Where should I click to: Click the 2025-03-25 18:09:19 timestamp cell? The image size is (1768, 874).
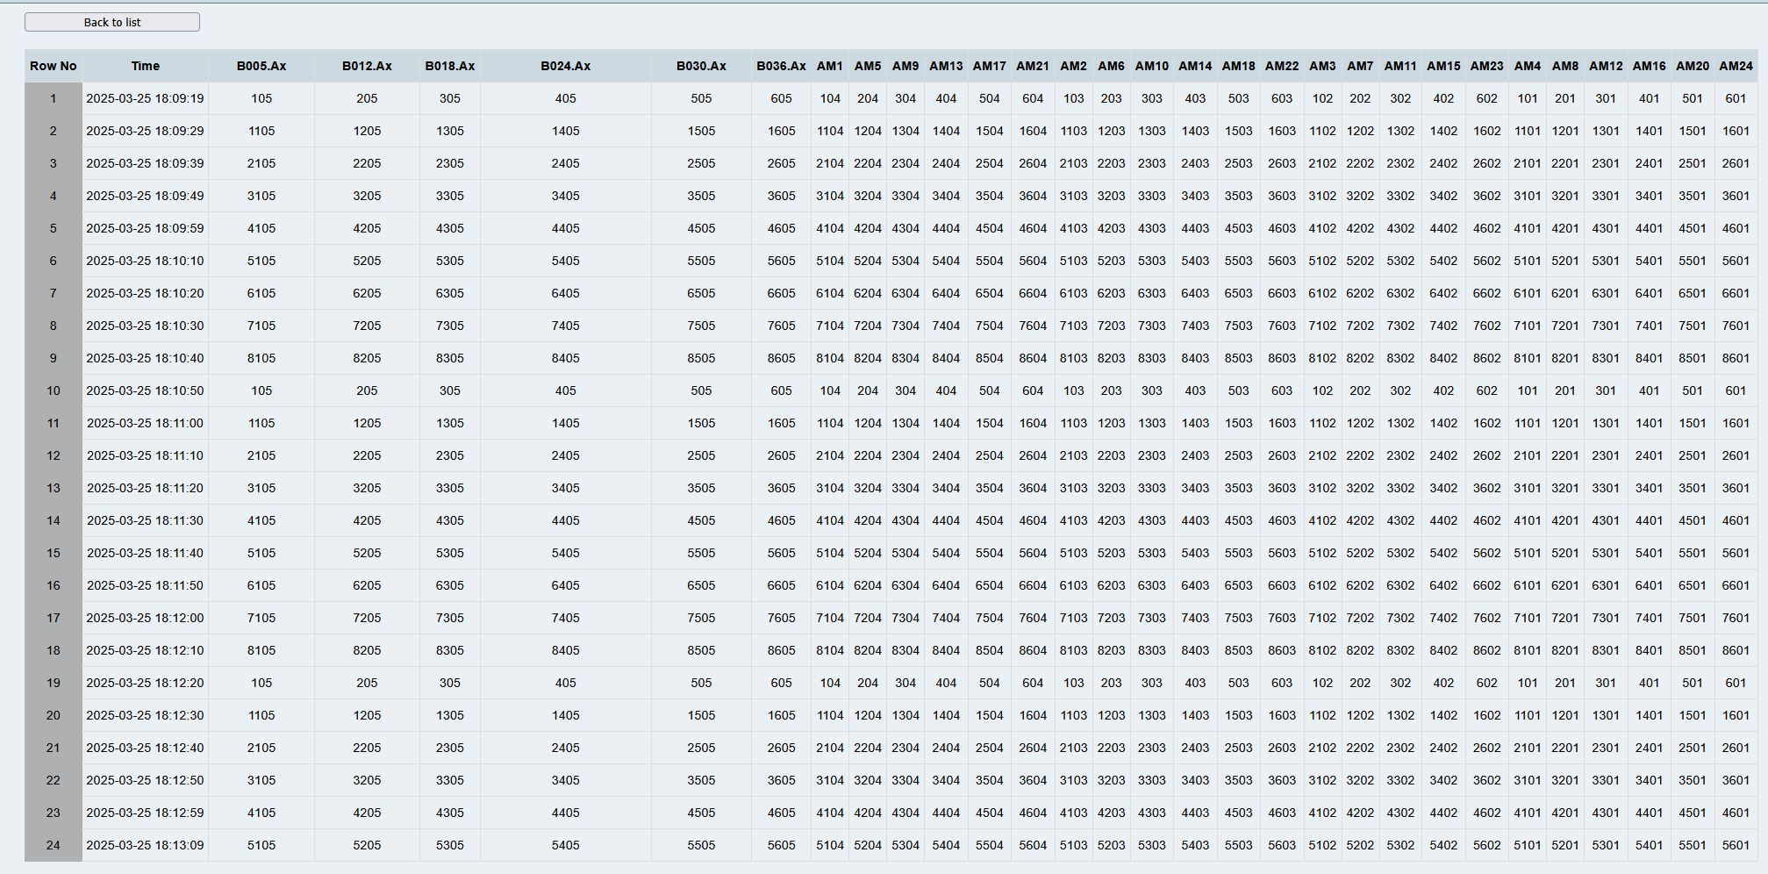click(146, 98)
